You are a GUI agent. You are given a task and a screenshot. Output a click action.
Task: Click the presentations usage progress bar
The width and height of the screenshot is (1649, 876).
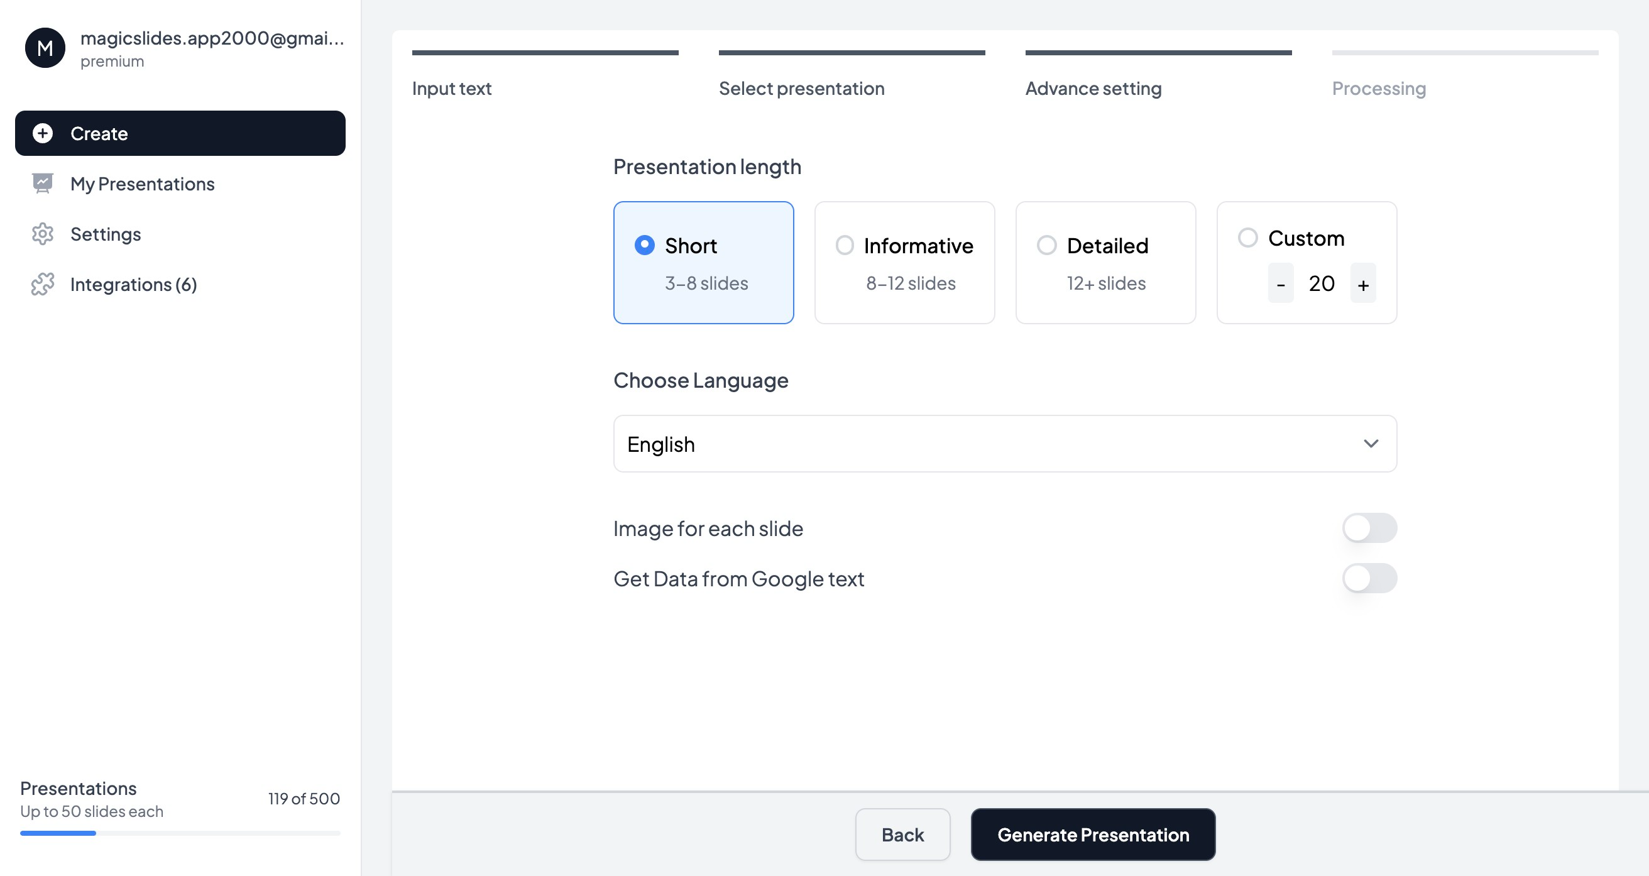[180, 833]
